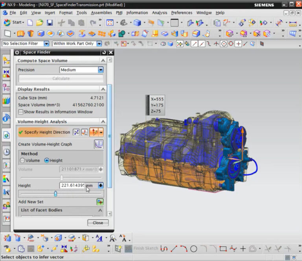Click the Vector Dialog icon
This screenshot has height=261, width=302.
tap(85, 132)
